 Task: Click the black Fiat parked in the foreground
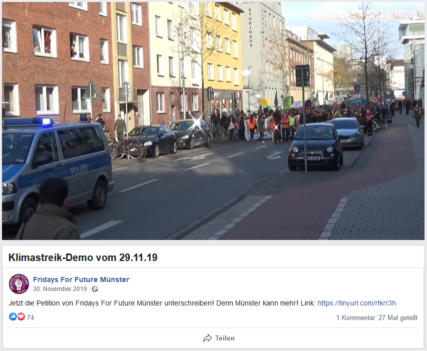point(316,147)
